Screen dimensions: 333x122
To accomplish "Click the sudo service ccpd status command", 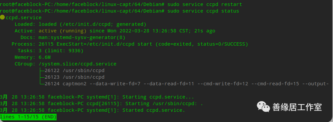I will click(203, 11).
